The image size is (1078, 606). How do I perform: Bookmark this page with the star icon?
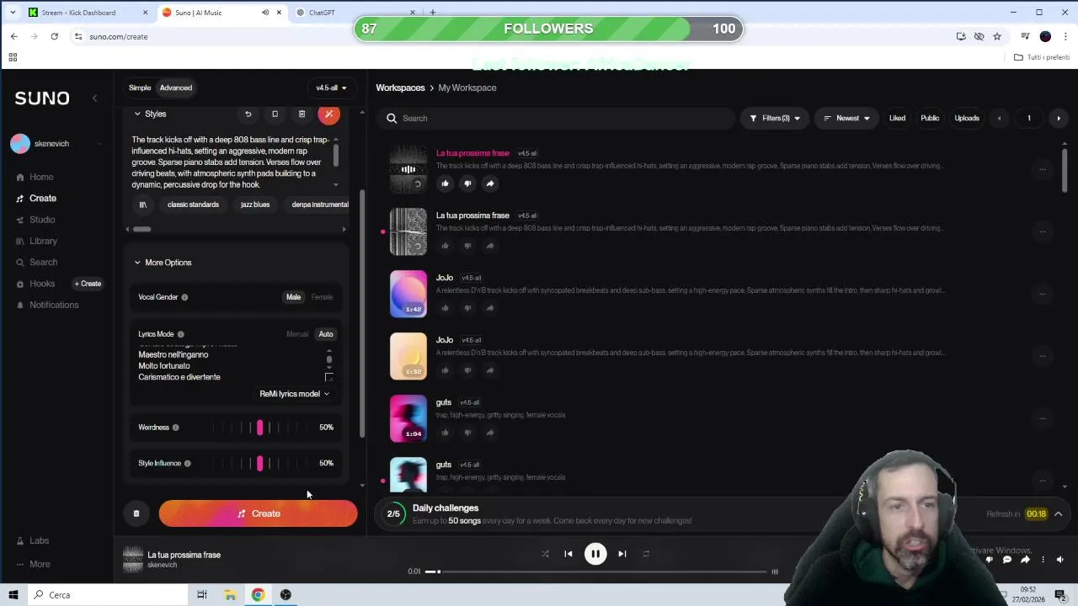[997, 36]
